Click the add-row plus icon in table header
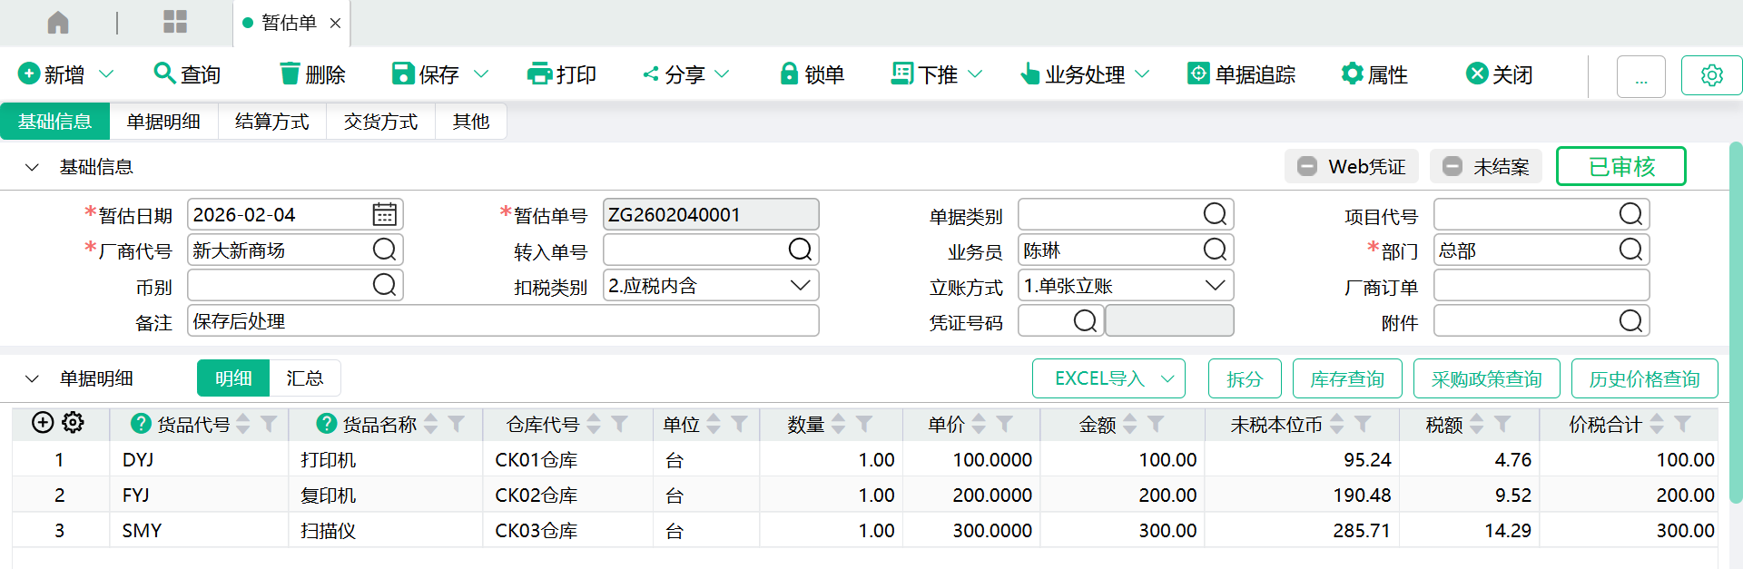1743x569 pixels. (x=43, y=423)
